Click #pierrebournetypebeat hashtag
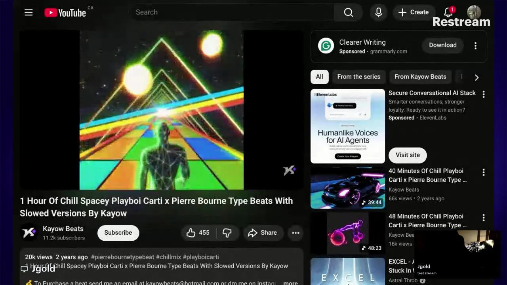Image resolution: width=507 pixels, height=285 pixels. 122,257
